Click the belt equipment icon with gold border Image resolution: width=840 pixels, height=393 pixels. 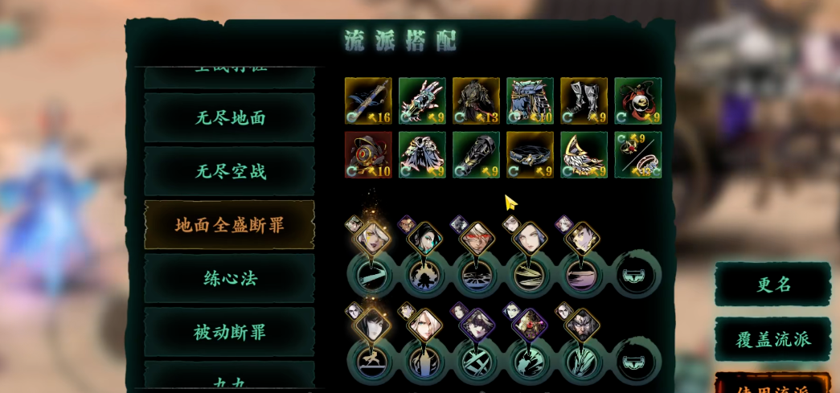pos(530,155)
